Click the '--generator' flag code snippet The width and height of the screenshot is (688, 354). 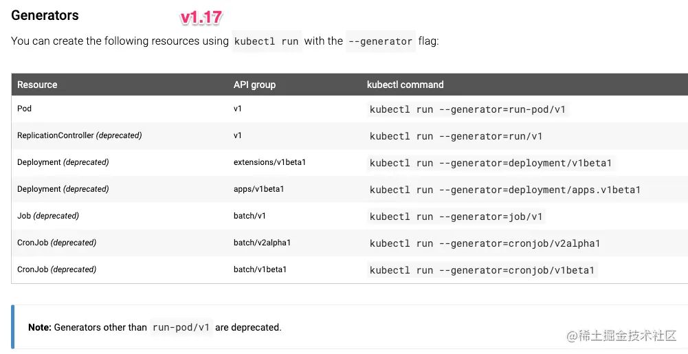click(380, 41)
